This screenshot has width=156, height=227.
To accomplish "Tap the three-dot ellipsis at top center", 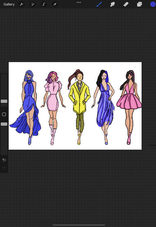I will point(79,2).
